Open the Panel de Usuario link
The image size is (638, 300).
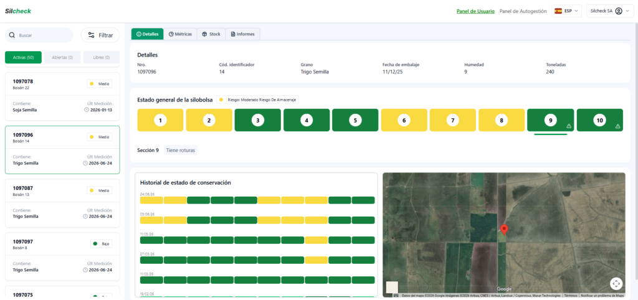coord(475,11)
